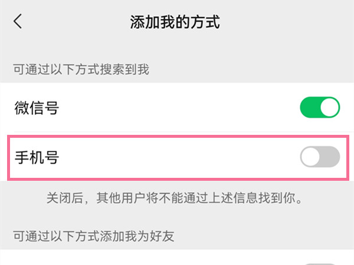Tap the back arrow icon
This screenshot has width=354, height=265.
18,22
